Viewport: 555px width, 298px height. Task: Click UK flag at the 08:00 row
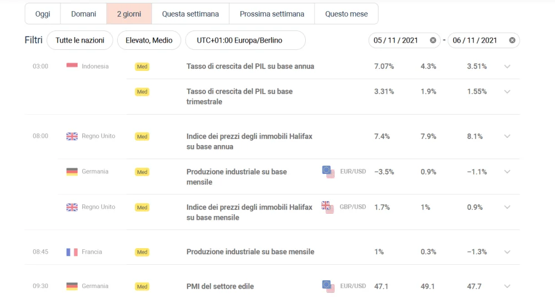click(72, 136)
